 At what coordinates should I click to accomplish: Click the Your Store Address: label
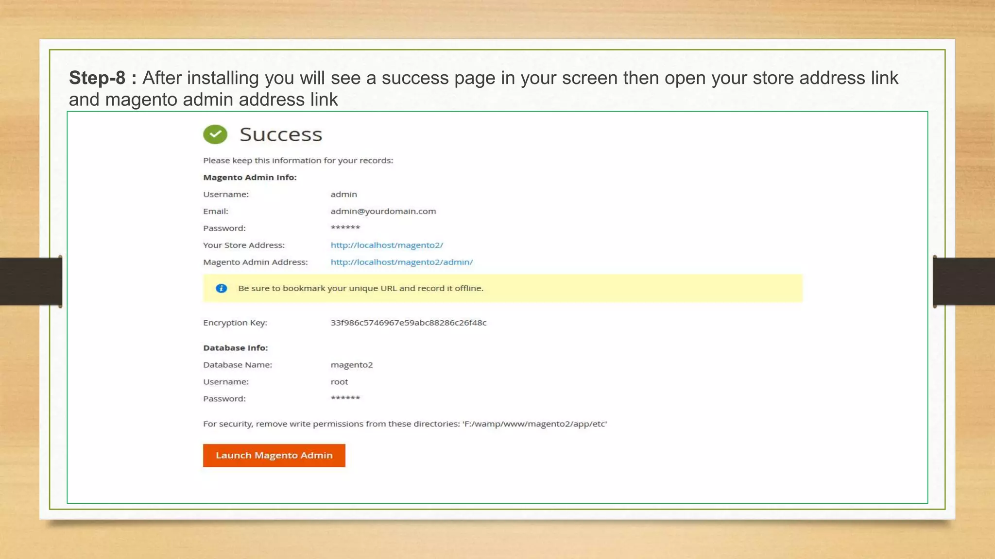click(244, 245)
